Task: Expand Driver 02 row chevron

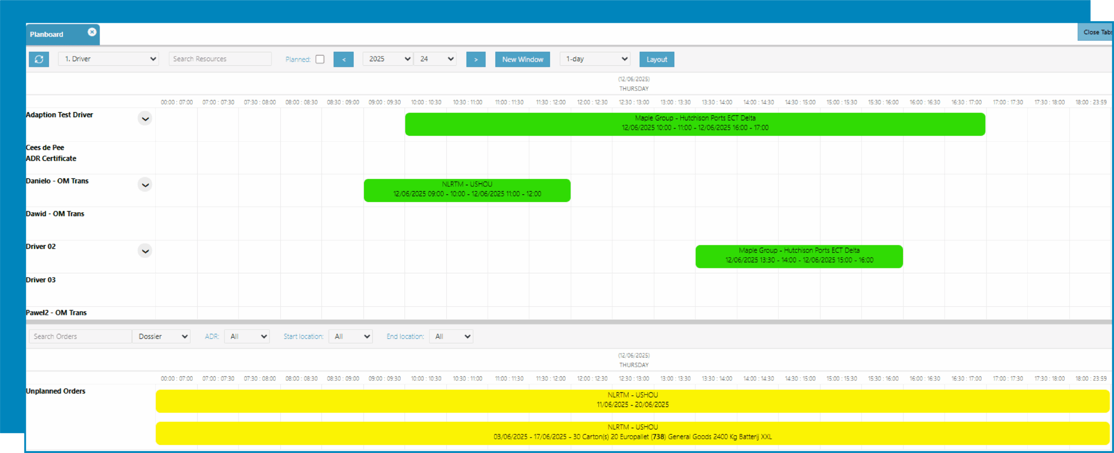Action: [x=145, y=251]
